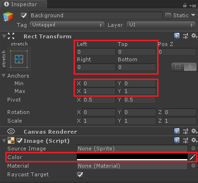Viewport: 198px width, 183px height.
Task: Open the stretch anchor presets box
Action: [x=19, y=59]
